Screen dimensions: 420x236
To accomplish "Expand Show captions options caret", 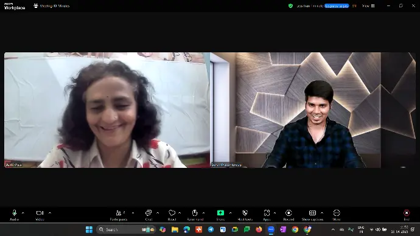I will point(322,213).
